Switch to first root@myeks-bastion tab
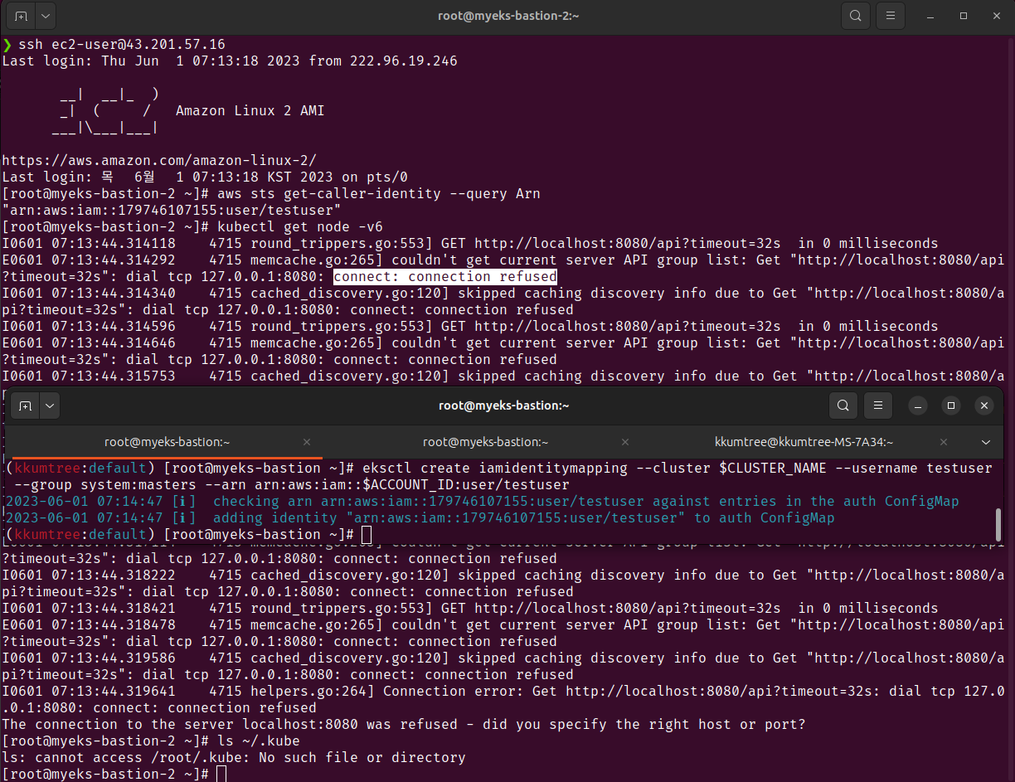1015x782 pixels. pyautogui.click(x=167, y=442)
